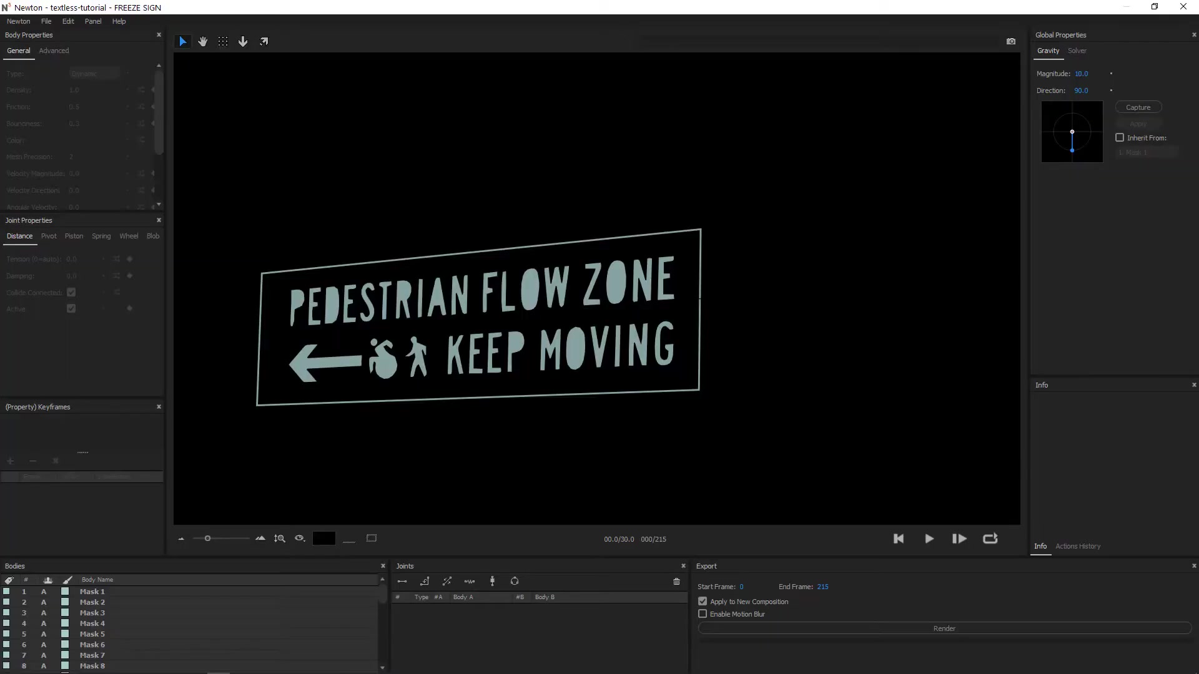Check the Inherit From option

pos(1120,138)
